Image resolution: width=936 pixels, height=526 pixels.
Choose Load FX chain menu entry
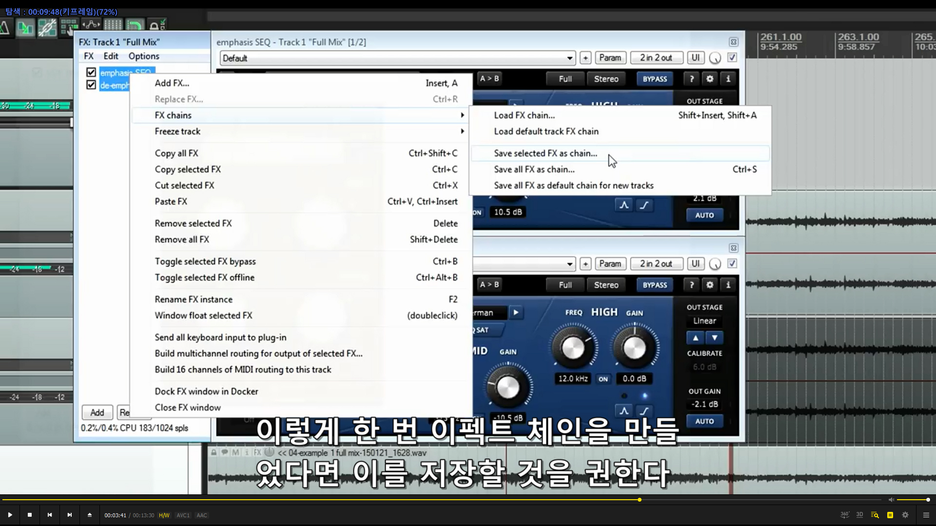[620, 115]
